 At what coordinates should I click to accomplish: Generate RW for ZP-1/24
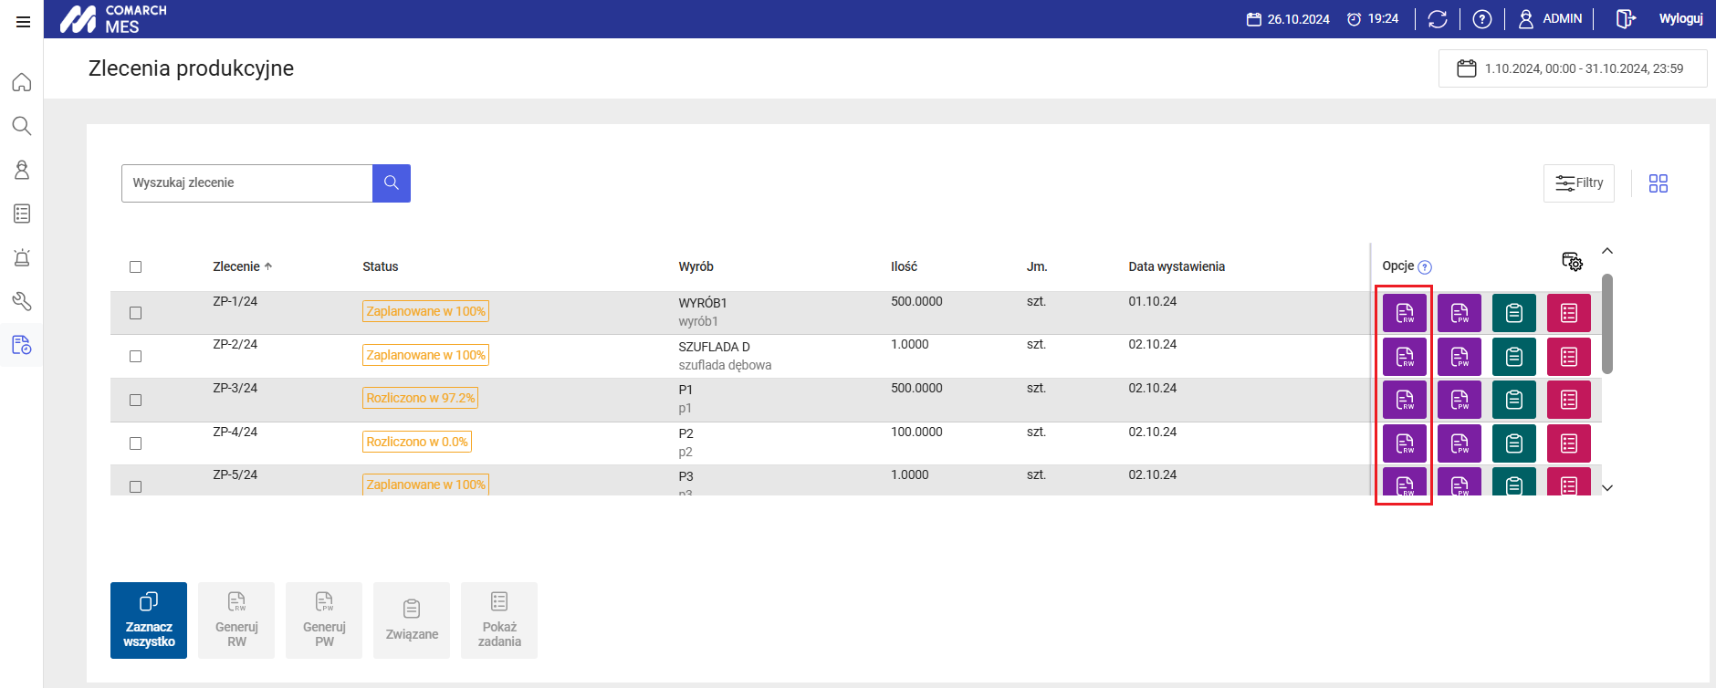pyautogui.click(x=1405, y=313)
